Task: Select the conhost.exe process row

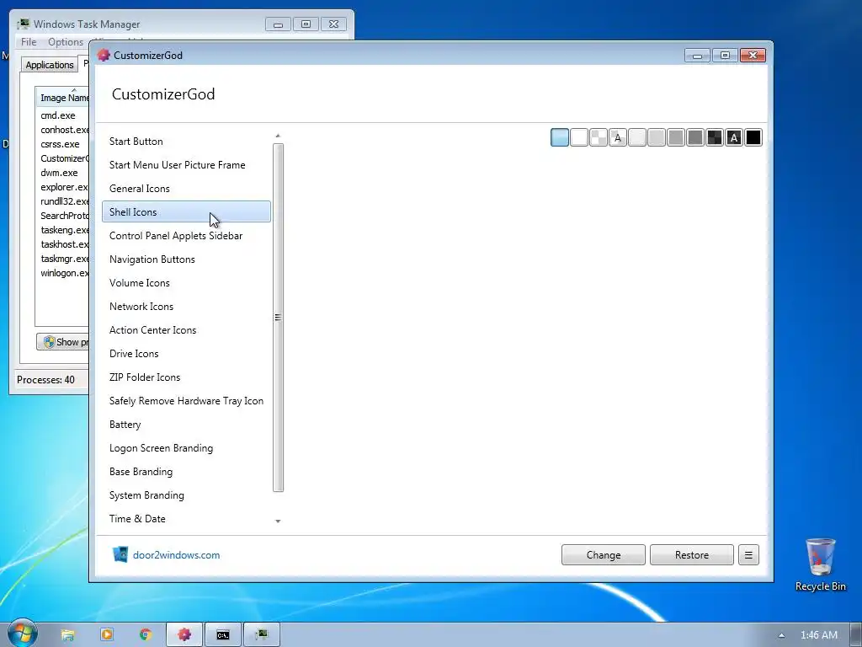Action: click(62, 130)
